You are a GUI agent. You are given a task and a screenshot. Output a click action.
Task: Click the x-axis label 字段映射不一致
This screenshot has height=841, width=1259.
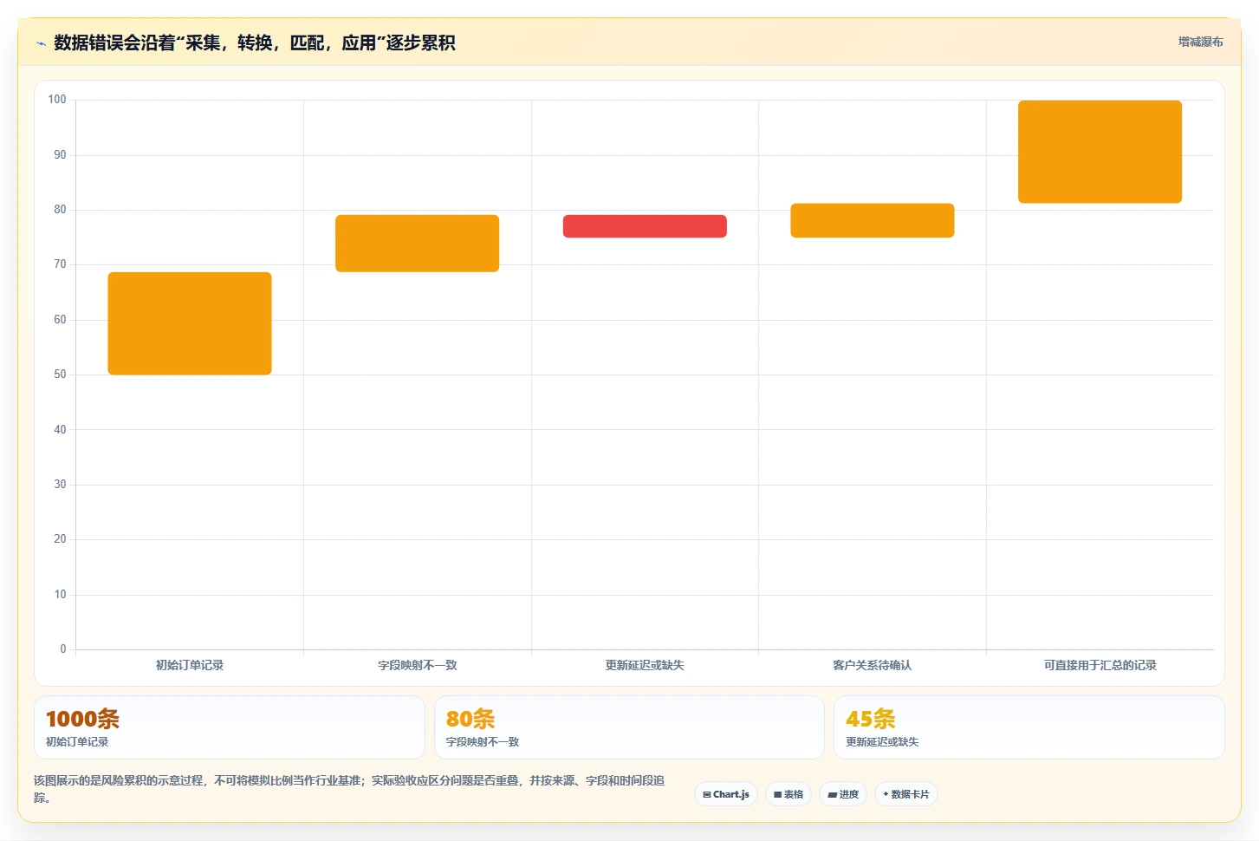point(417,665)
